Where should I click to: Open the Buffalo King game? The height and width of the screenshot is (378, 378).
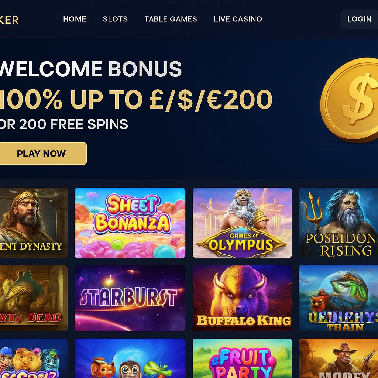point(242,298)
